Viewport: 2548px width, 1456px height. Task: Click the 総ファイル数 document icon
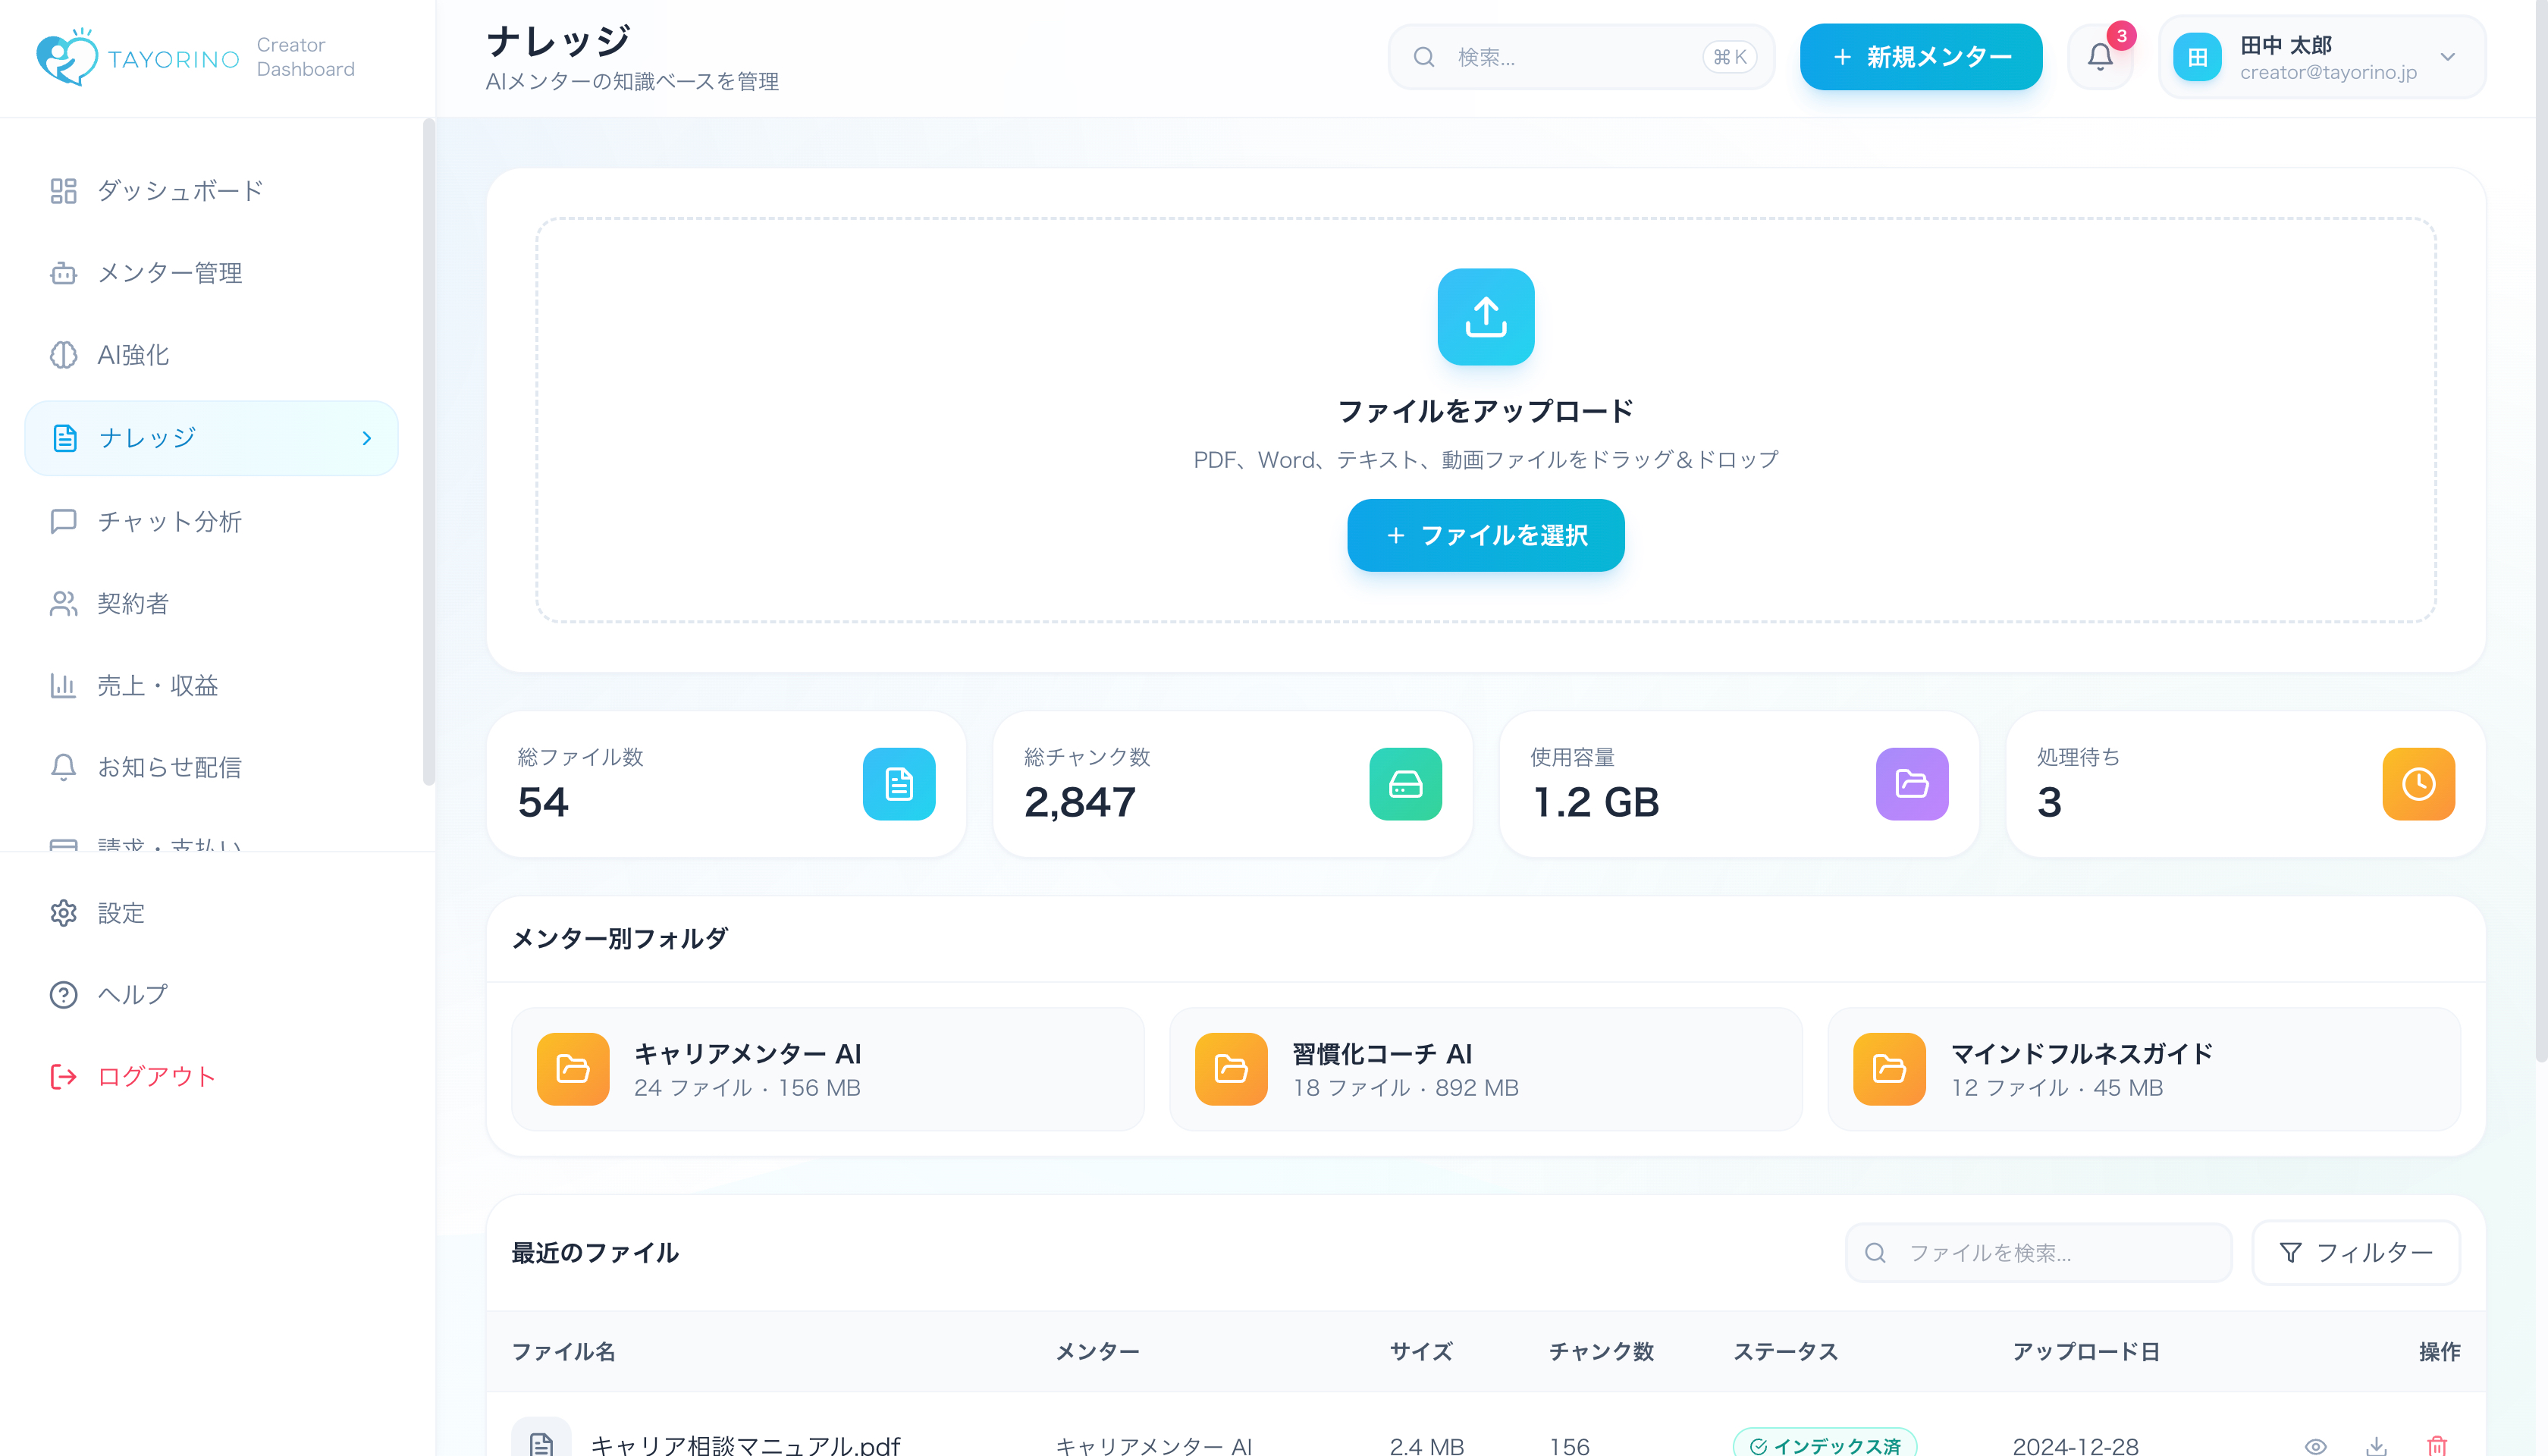pos(898,784)
